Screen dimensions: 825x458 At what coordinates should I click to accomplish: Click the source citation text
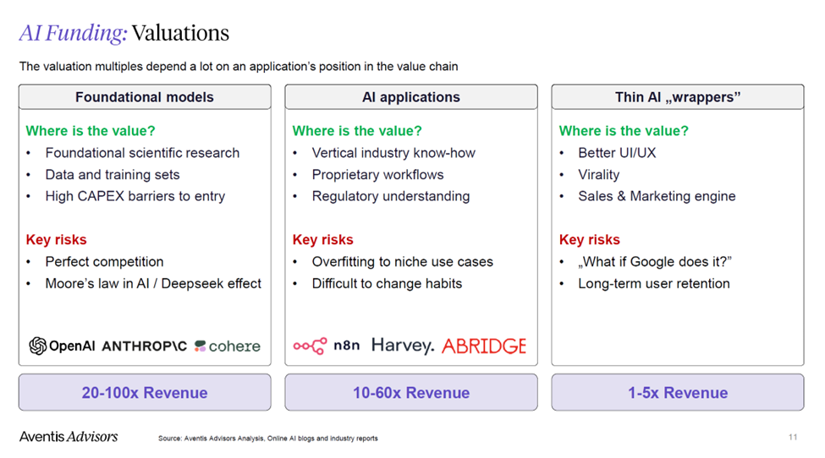pos(268,439)
